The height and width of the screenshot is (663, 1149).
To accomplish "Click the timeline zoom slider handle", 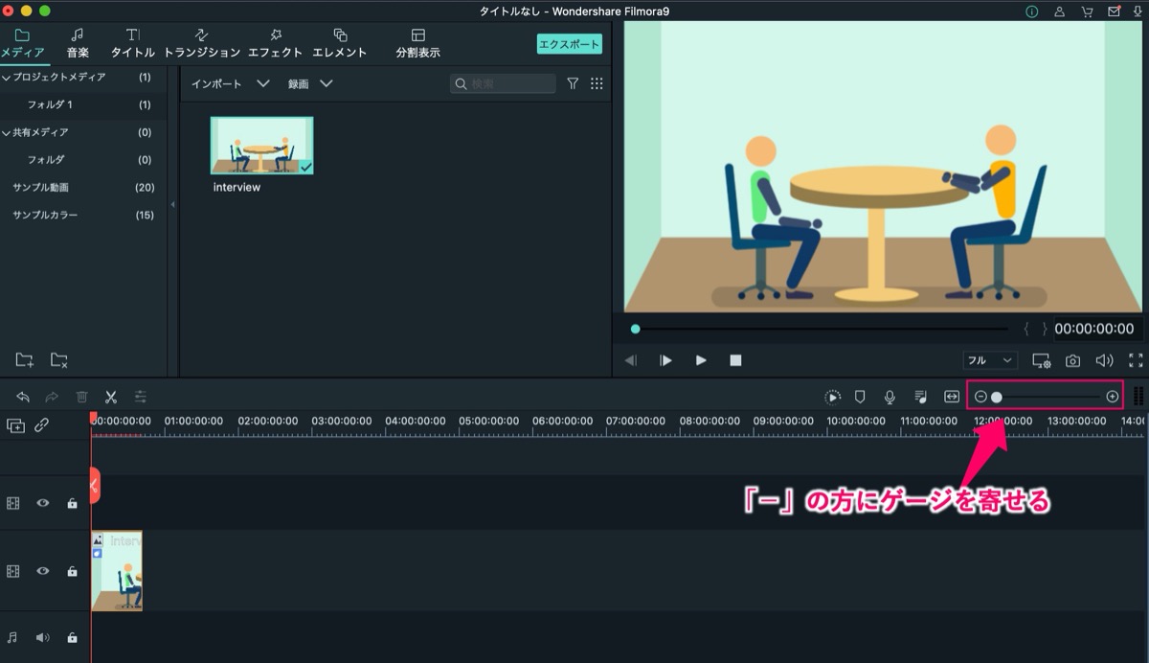I will pyautogui.click(x=997, y=397).
